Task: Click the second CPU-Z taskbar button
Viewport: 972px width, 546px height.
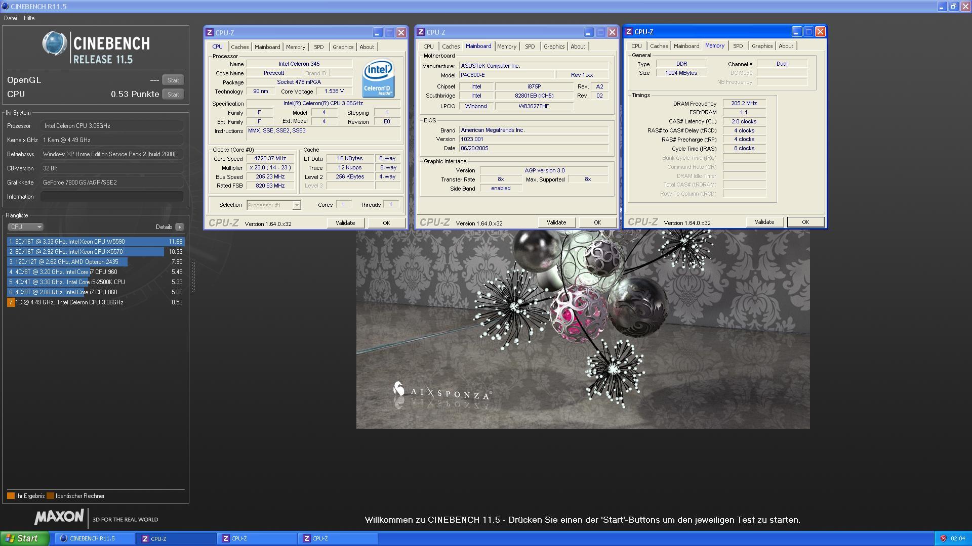Action: tap(257, 538)
